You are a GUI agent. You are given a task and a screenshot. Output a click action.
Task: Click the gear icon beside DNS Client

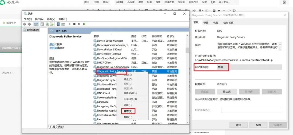tap(95, 93)
